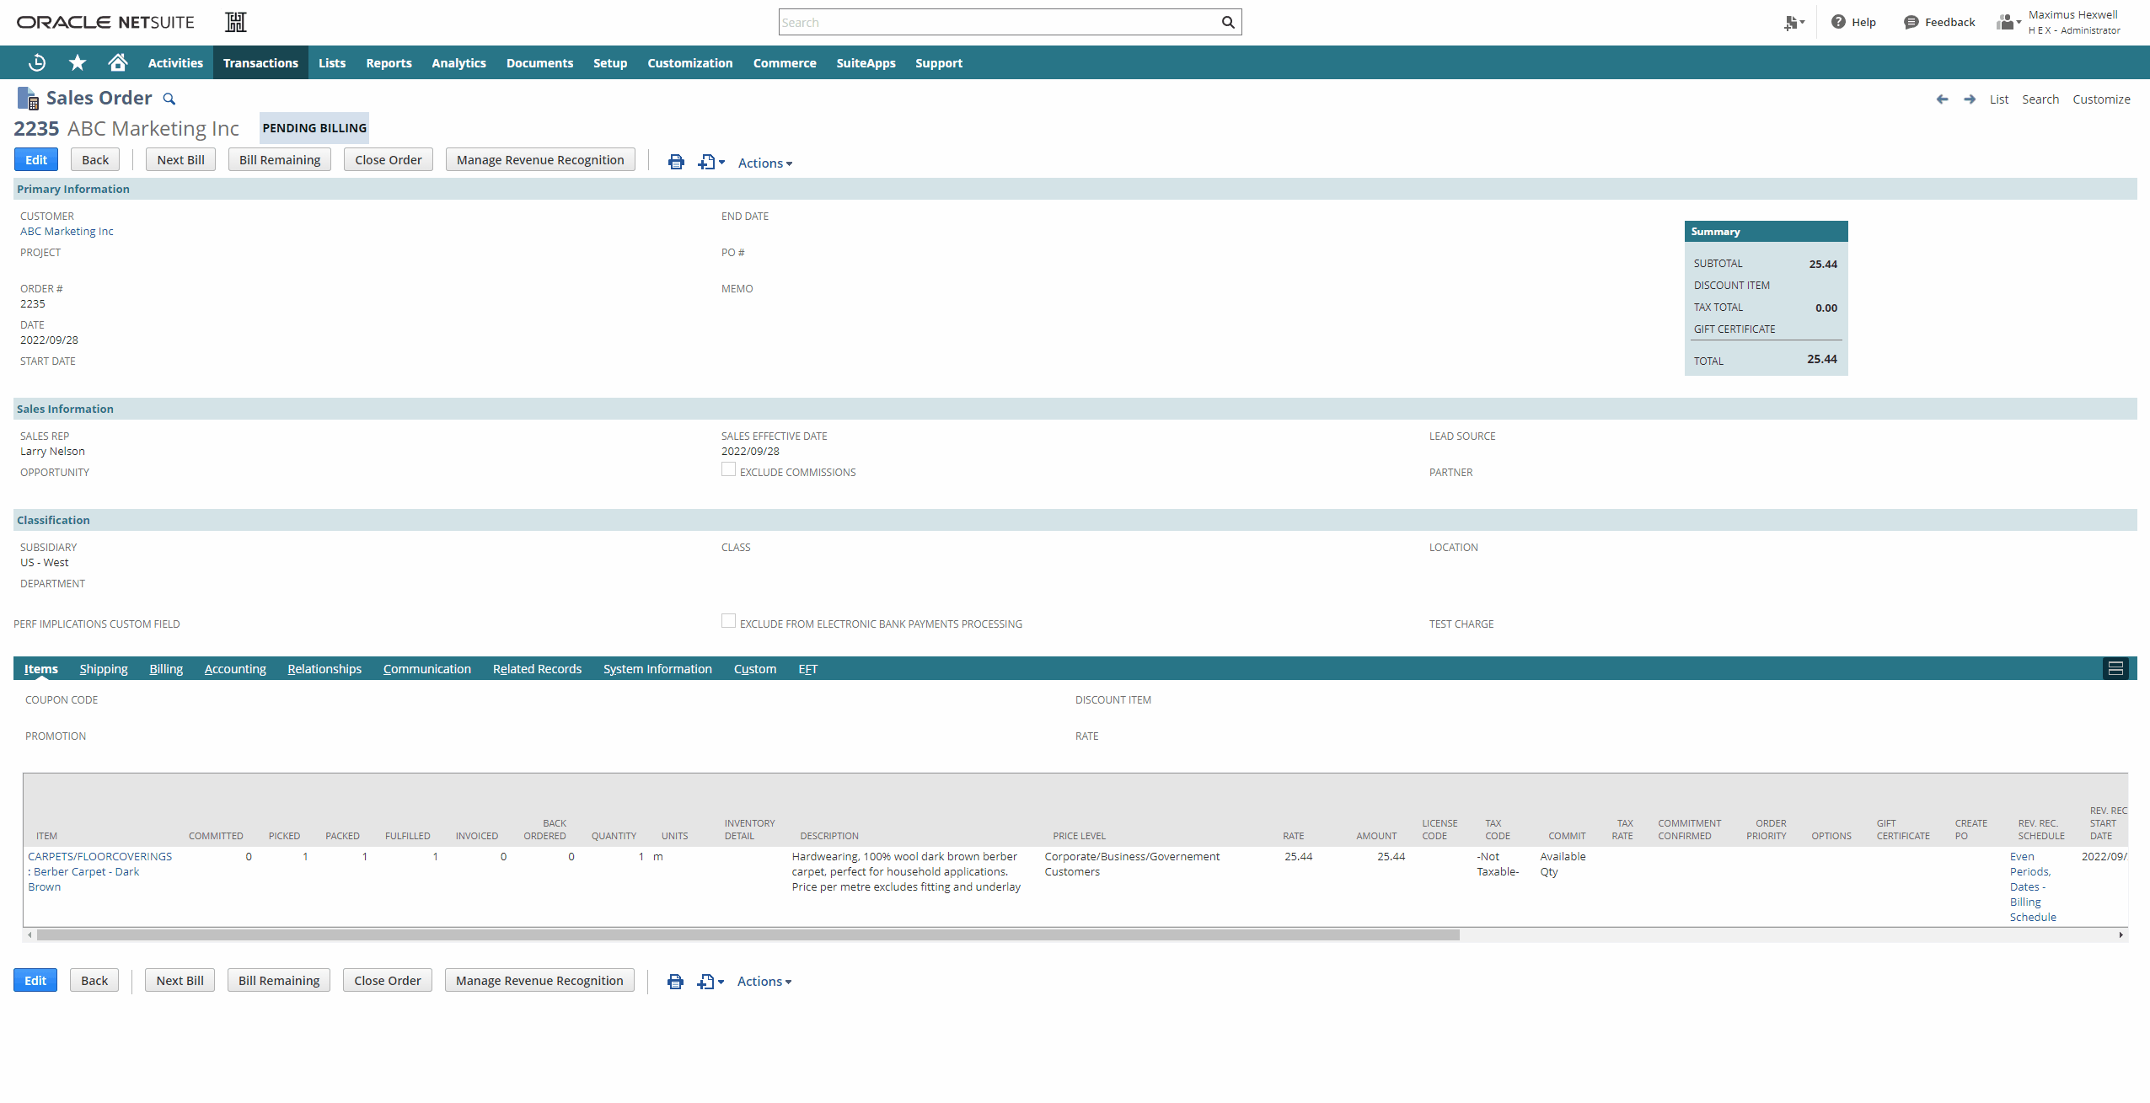Screen dimensions: 2150x1103
Task: Click the Help question mark icon
Action: coord(1838,22)
